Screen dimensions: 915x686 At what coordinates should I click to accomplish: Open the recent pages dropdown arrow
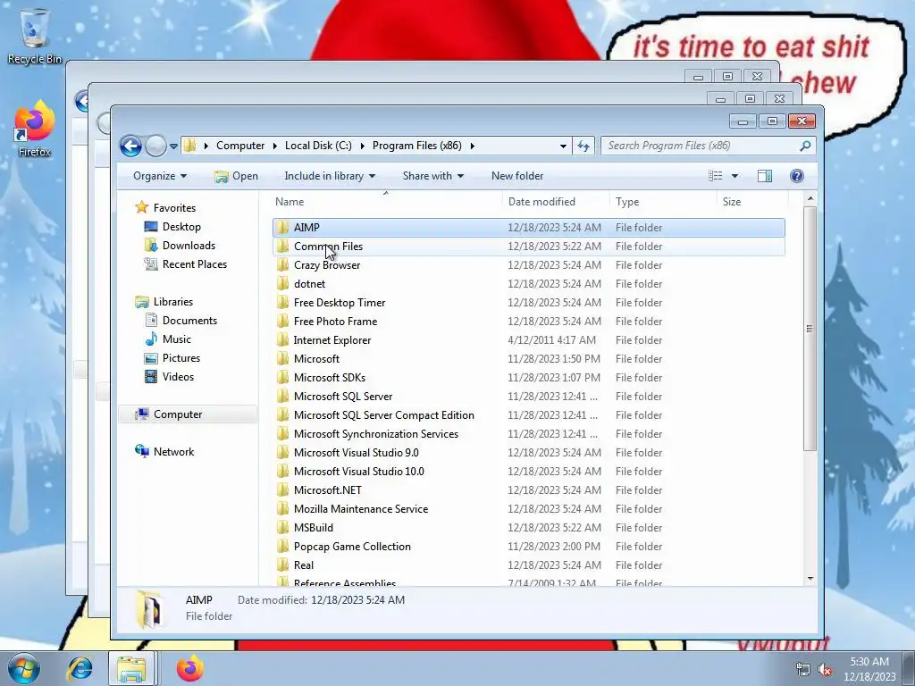pos(173,146)
